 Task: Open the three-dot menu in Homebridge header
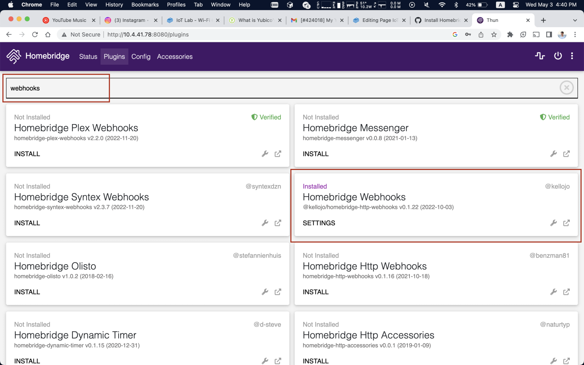[x=572, y=56]
